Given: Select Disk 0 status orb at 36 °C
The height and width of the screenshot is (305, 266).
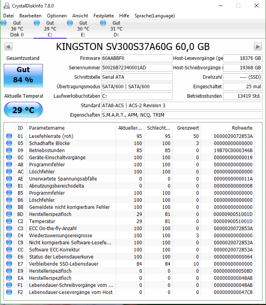Looking at the screenshot, I should point(4,23).
